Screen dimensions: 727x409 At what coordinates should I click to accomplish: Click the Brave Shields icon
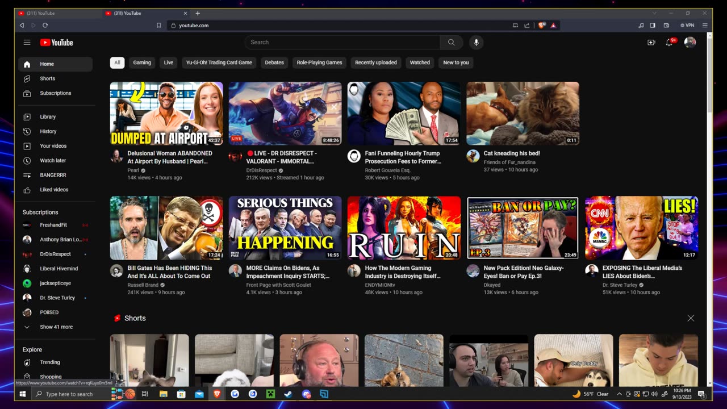coord(542,25)
